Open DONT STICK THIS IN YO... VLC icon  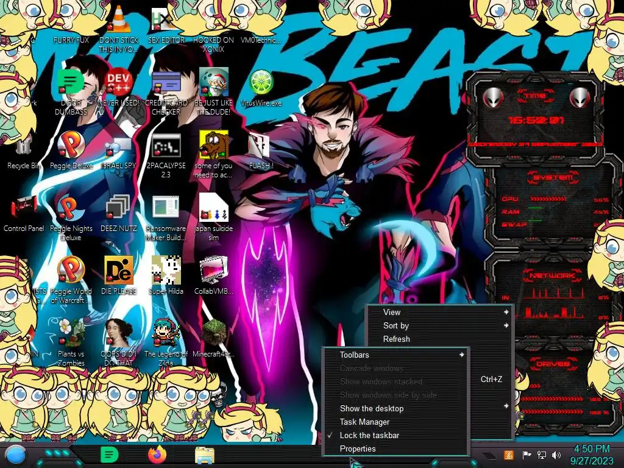tap(119, 28)
